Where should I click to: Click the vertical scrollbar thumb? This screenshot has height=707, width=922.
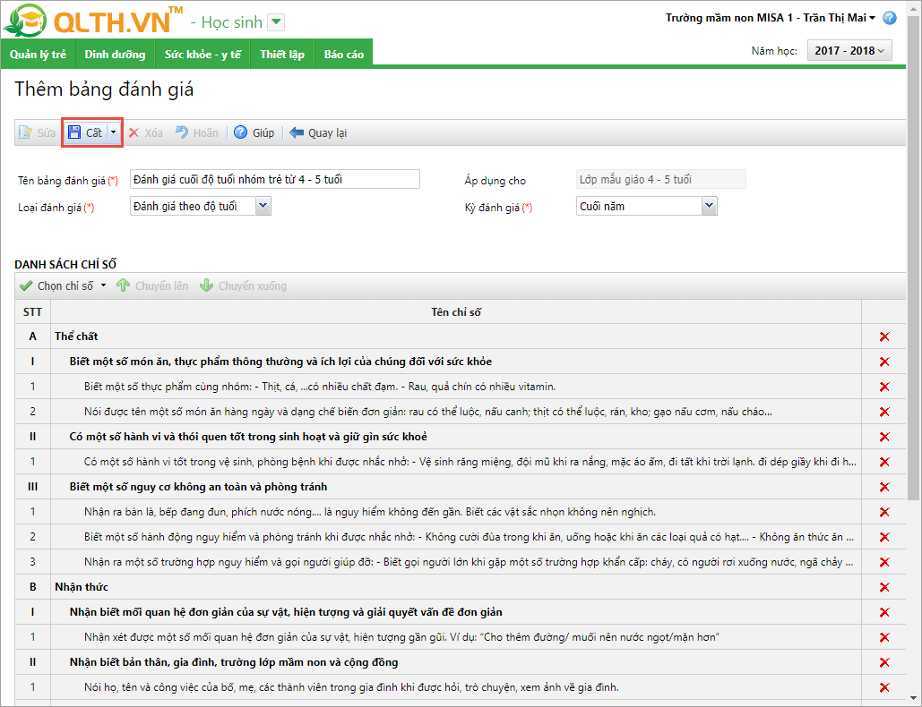pyautogui.click(x=913, y=259)
